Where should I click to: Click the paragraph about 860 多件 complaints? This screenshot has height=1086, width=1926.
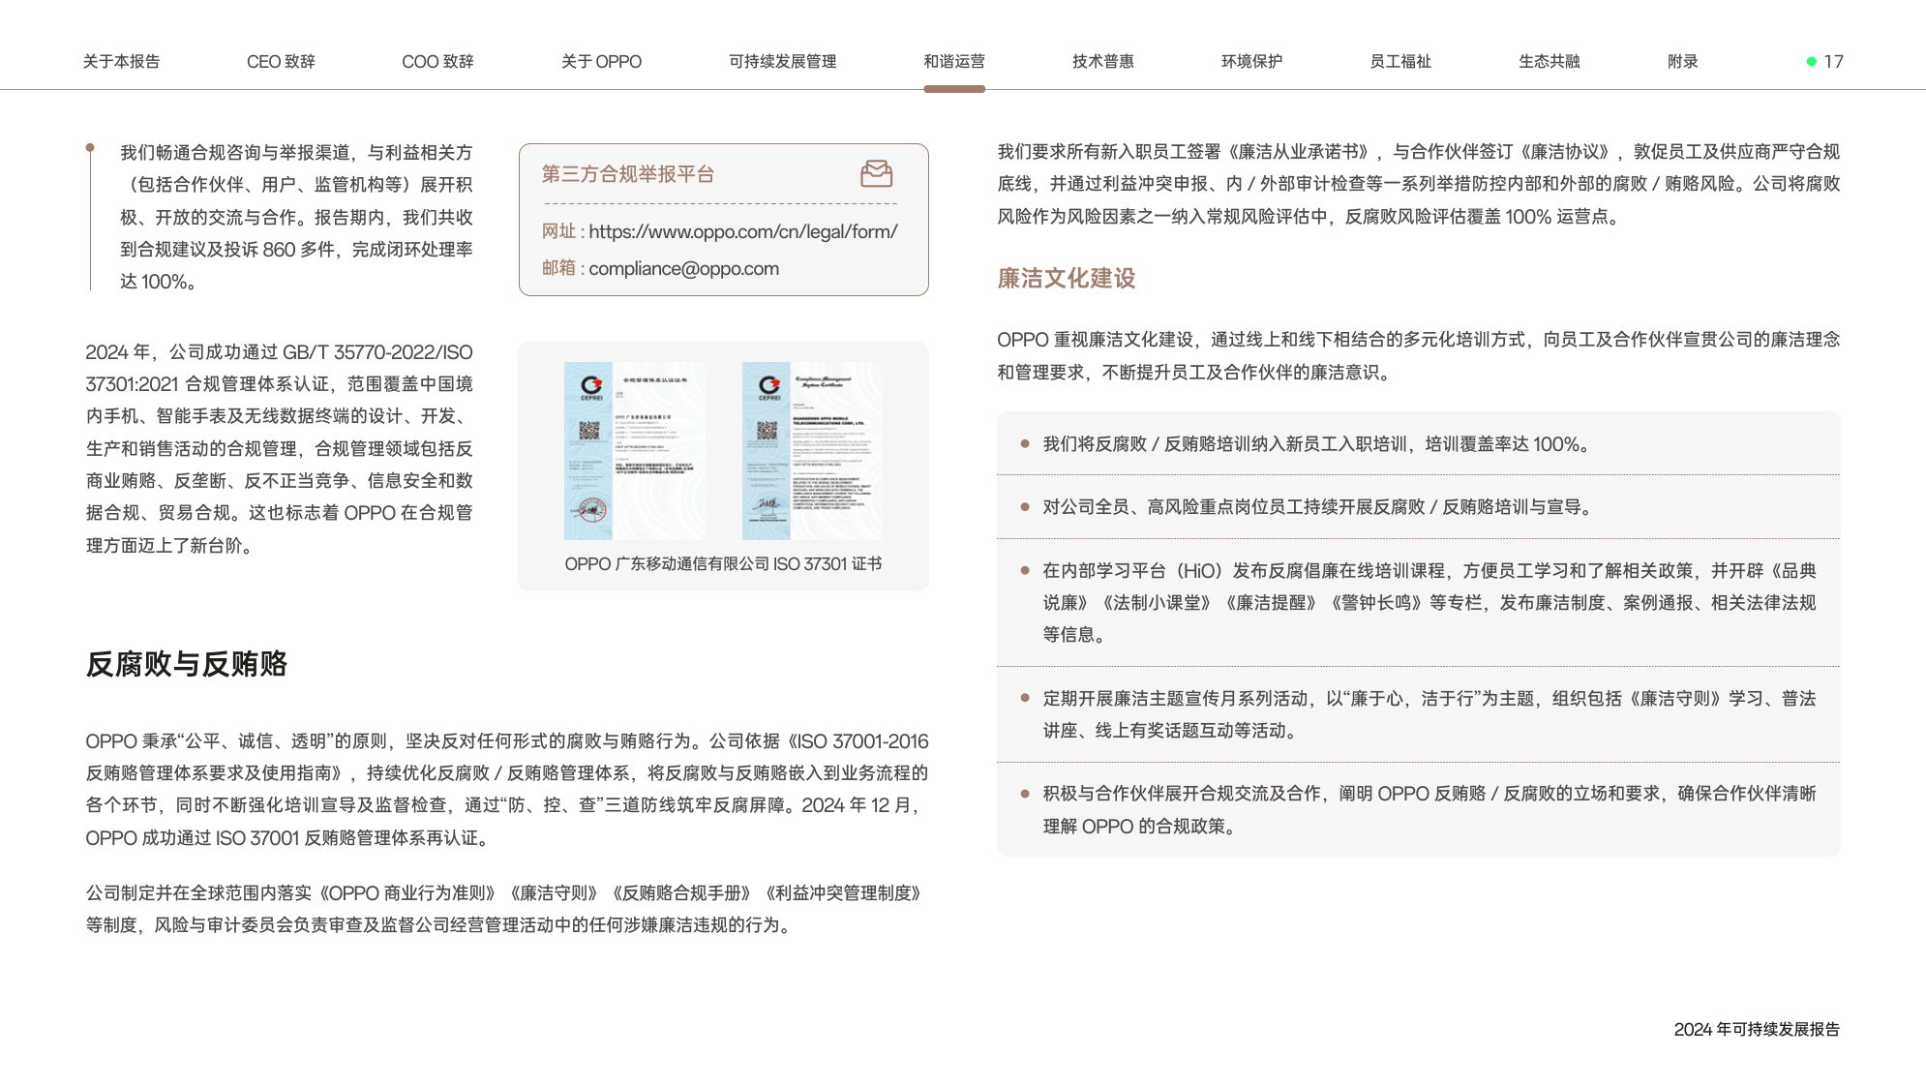pyautogui.click(x=296, y=217)
